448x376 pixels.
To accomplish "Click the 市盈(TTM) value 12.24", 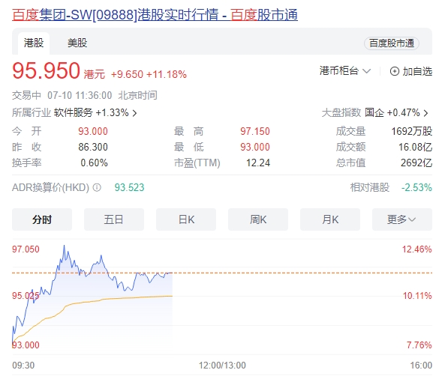I will [x=258, y=163].
